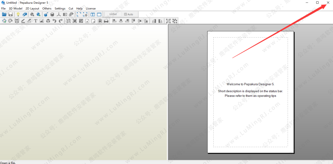Viewport: 333px width, 164px height.
Task: Expand the Cut menu
Action: pos(71,9)
